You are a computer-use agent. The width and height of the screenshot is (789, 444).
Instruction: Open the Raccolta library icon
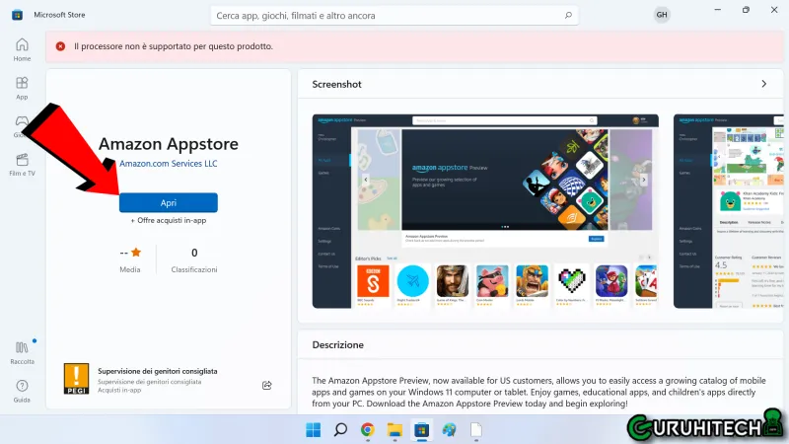[22, 352]
